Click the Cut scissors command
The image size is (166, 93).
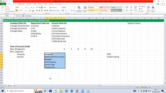(x=7, y=7)
